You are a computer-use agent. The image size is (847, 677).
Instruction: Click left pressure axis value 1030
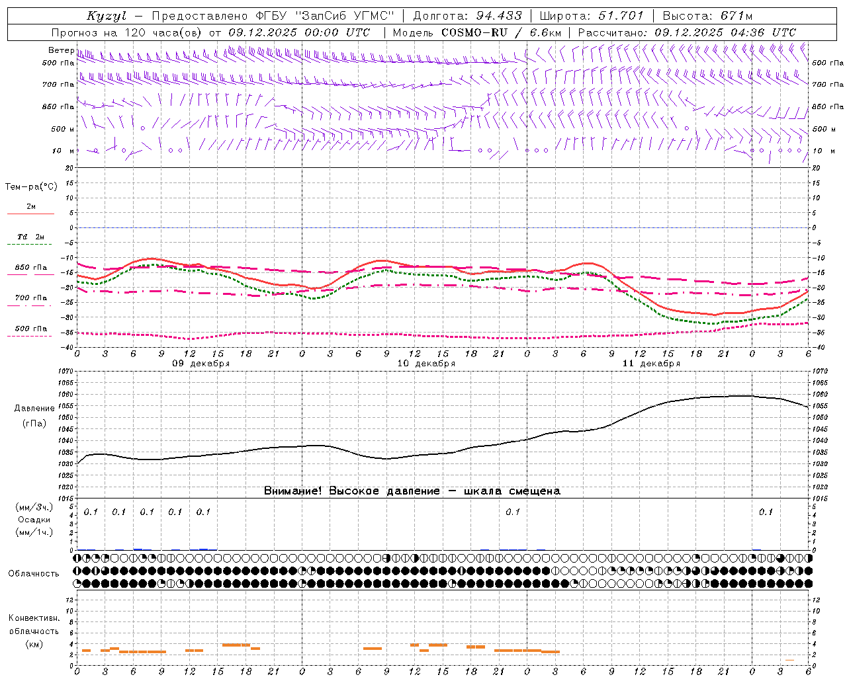(65, 464)
